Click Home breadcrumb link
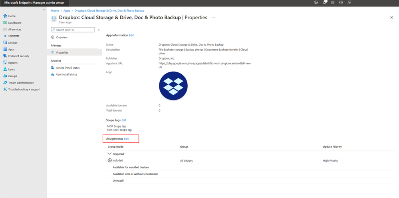The height and width of the screenshot is (198, 399). click(x=55, y=11)
